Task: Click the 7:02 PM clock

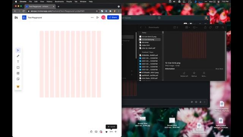Action: [225, 2]
